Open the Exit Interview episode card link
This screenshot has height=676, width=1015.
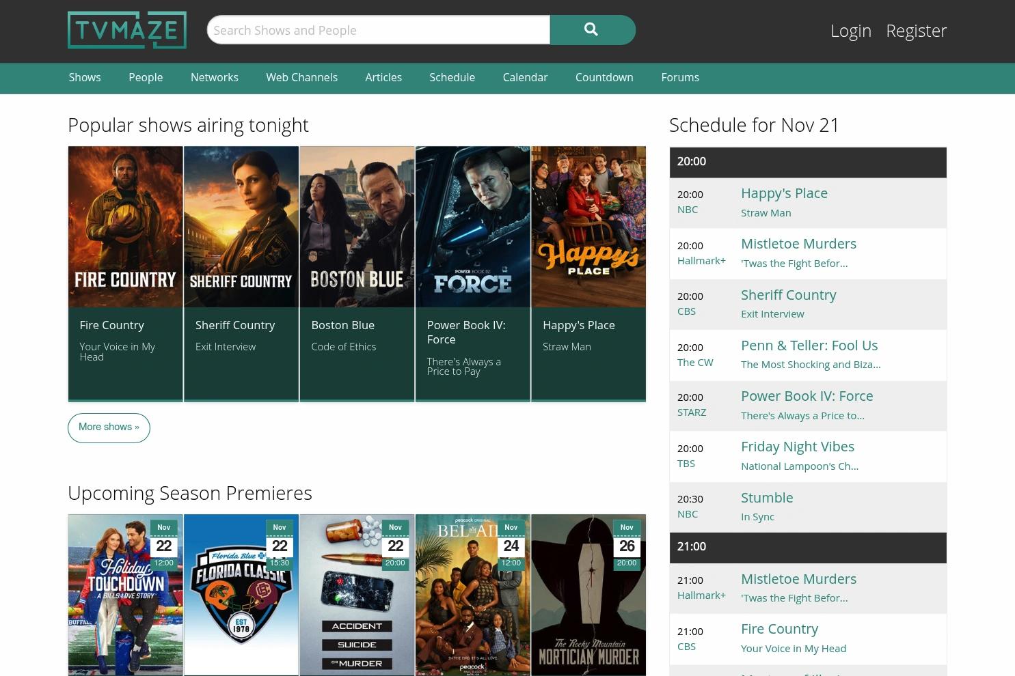click(x=226, y=347)
